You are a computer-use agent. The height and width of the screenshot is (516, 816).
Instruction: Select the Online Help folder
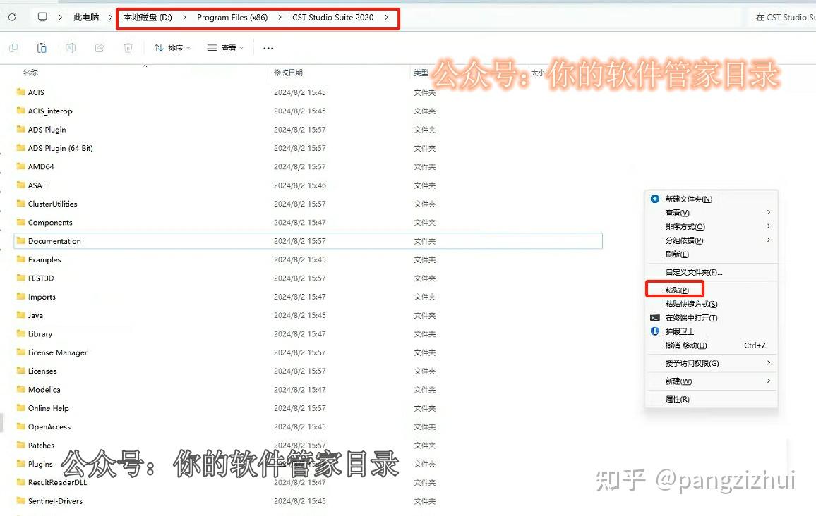[49, 408]
